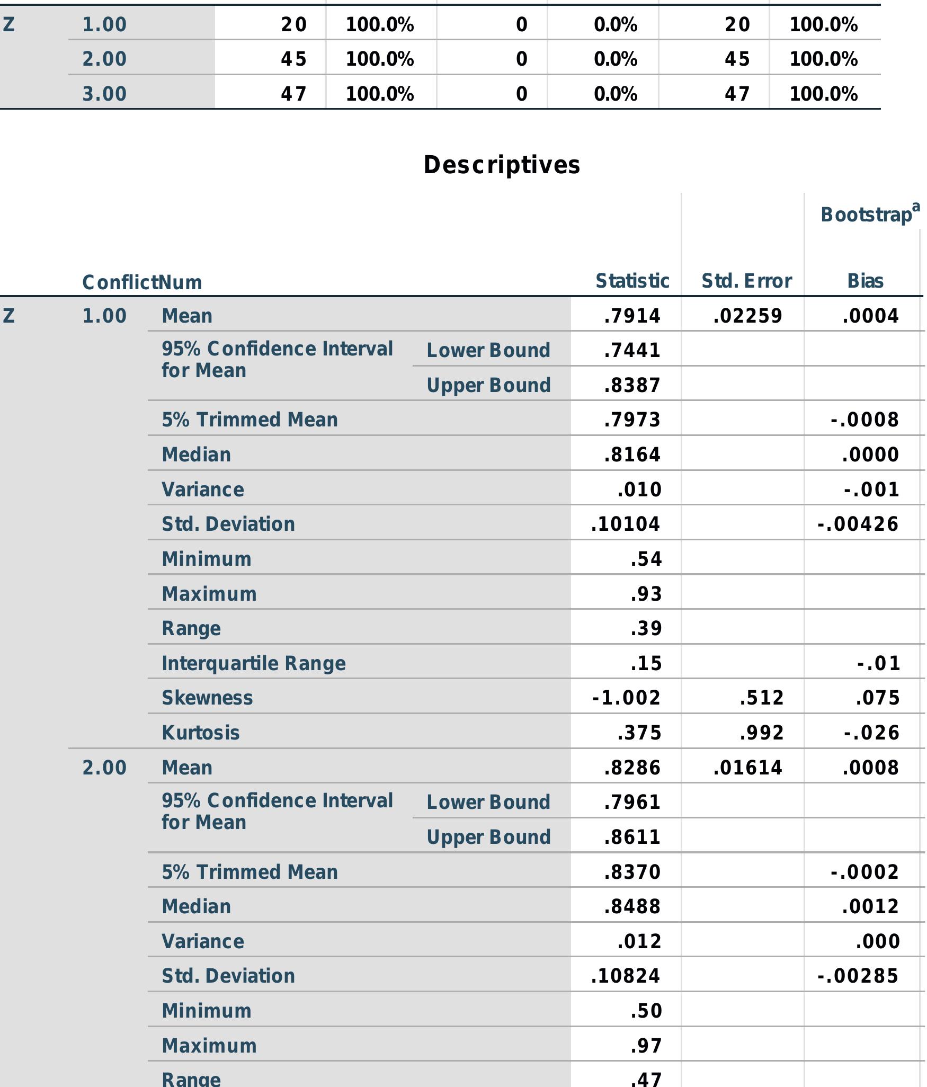
Task: Select the Lower Bound value .7441
Action: point(632,350)
